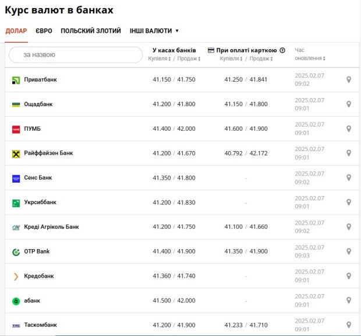This screenshot has height=336, width=361.
Task: Open the Райффайзен Банк link
Action: (48, 153)
